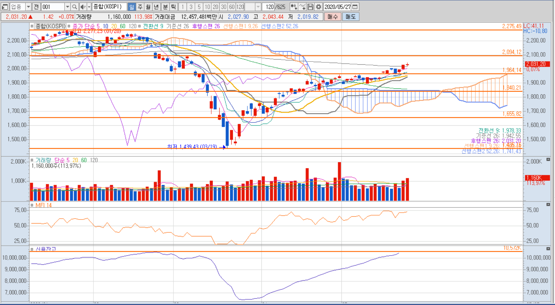Select the 일 daily period tab

click(x=132, y=7)
